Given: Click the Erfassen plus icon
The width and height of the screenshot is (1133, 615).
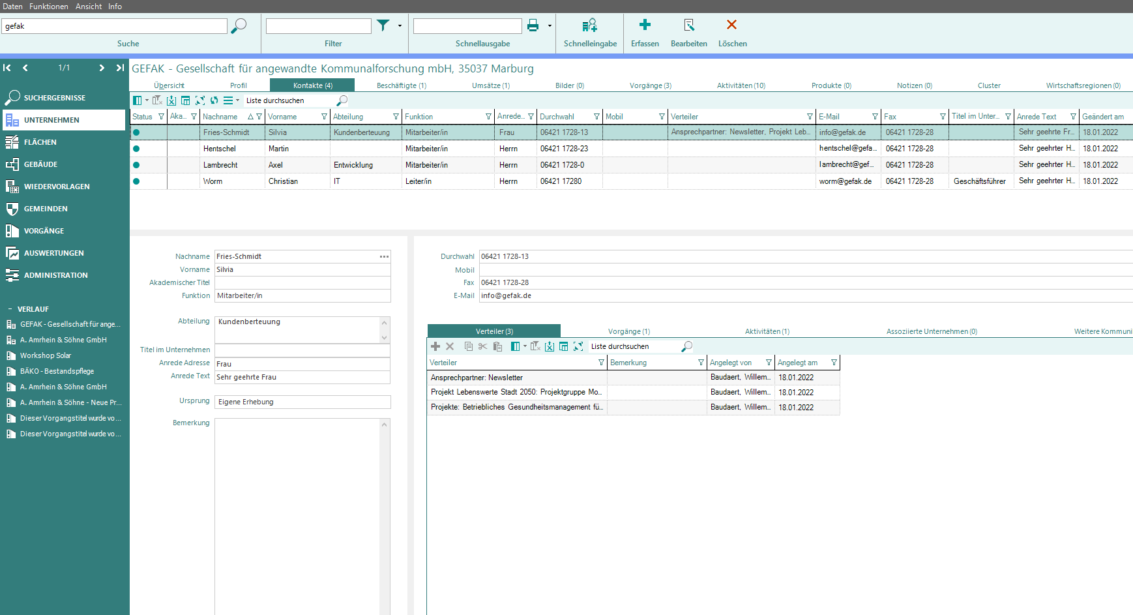Looking at the screenshot, I should (645, 25).
